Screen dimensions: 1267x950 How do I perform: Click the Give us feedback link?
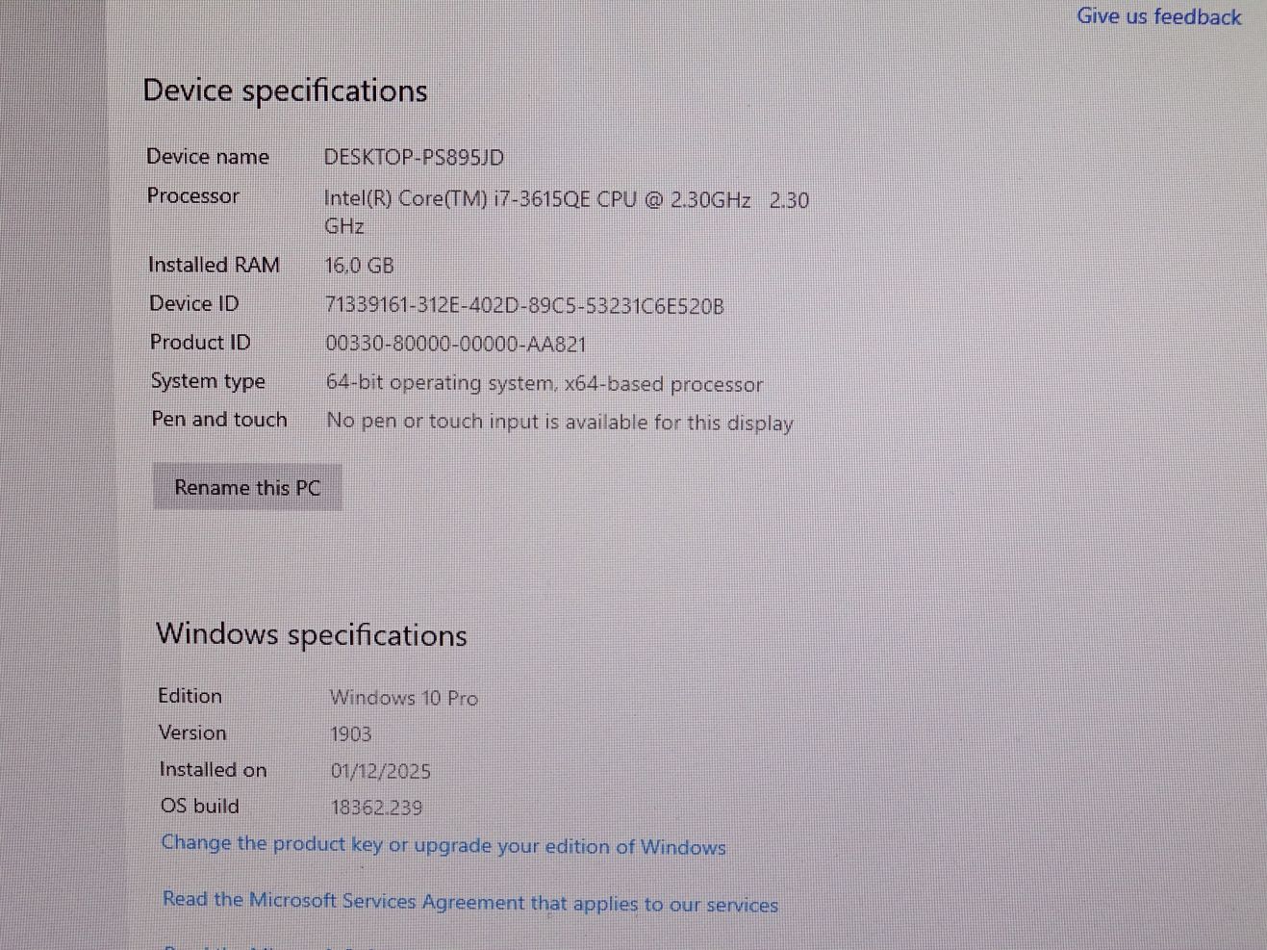pyautogui.click(x=1158, y=16)
